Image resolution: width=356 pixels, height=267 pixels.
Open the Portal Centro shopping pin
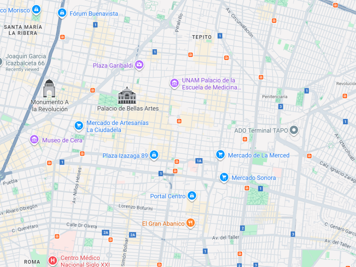pos(192,195)
